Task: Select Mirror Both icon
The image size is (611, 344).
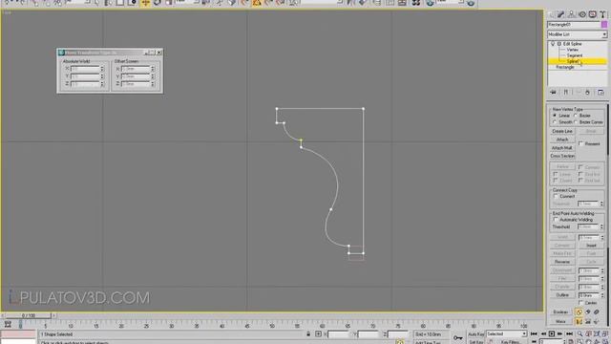Action: 596,321
